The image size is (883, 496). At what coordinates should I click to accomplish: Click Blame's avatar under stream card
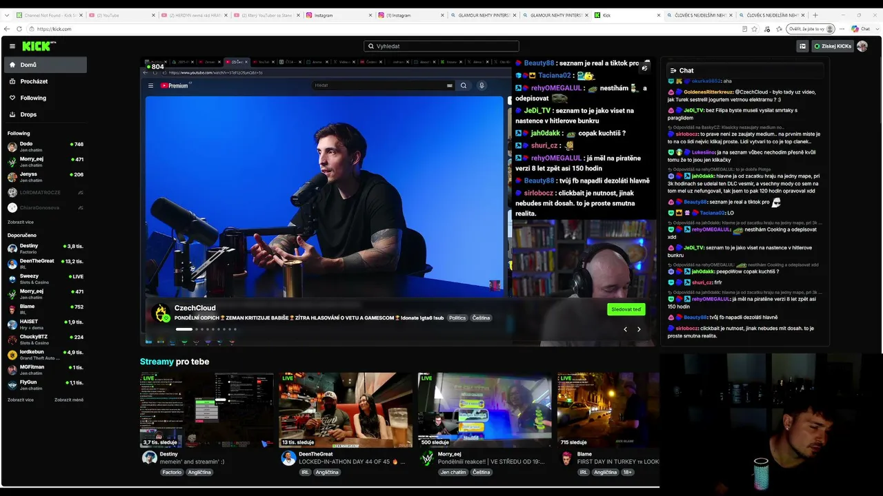pos(566,458)
